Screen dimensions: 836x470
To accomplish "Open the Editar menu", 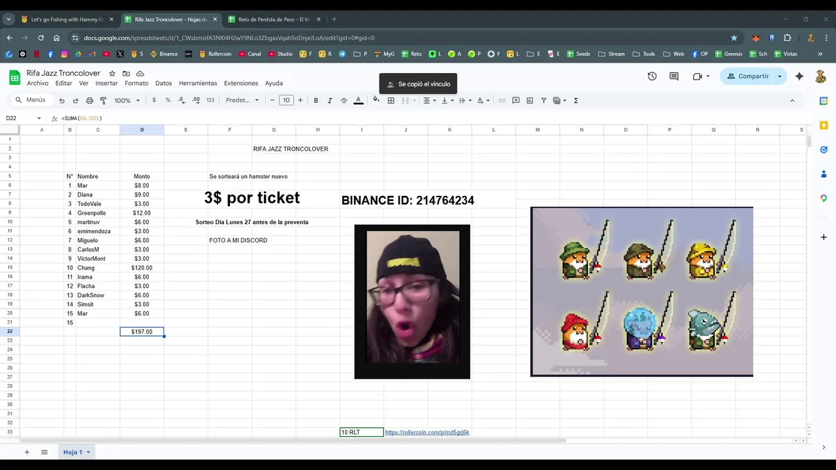I will click(63, 84).
